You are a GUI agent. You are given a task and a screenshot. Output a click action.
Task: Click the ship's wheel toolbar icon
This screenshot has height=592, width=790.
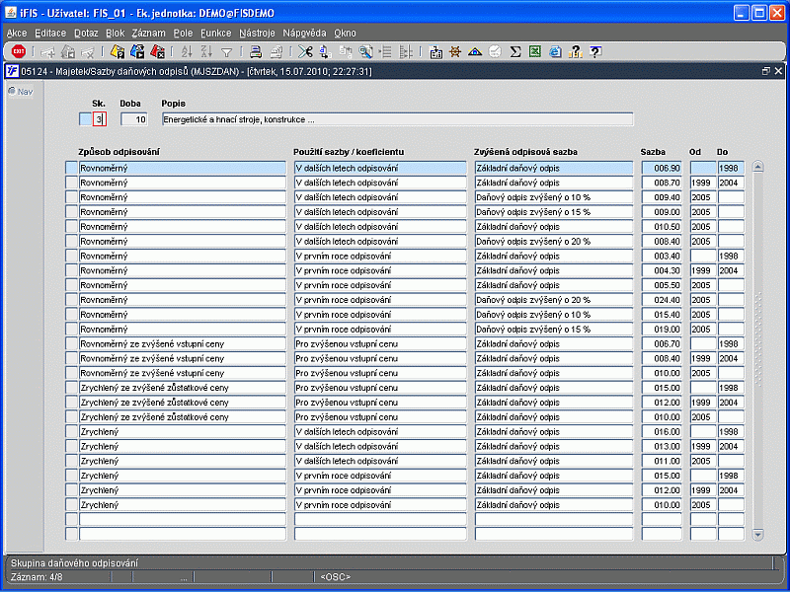pyautogui.click(x=455, y=52)
